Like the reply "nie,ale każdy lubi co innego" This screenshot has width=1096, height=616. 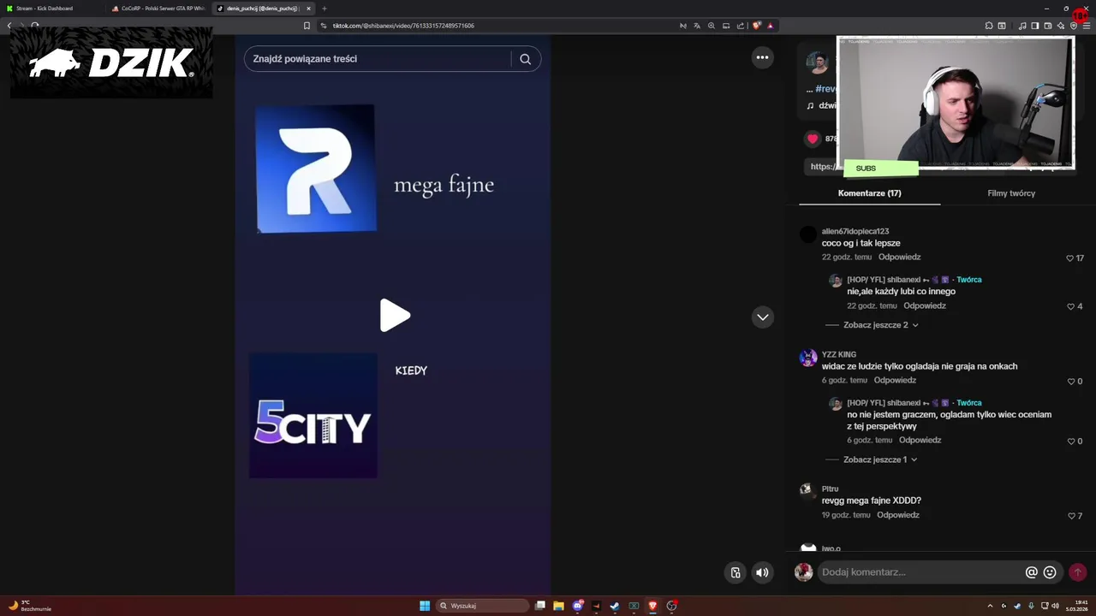pos(1070,306)
